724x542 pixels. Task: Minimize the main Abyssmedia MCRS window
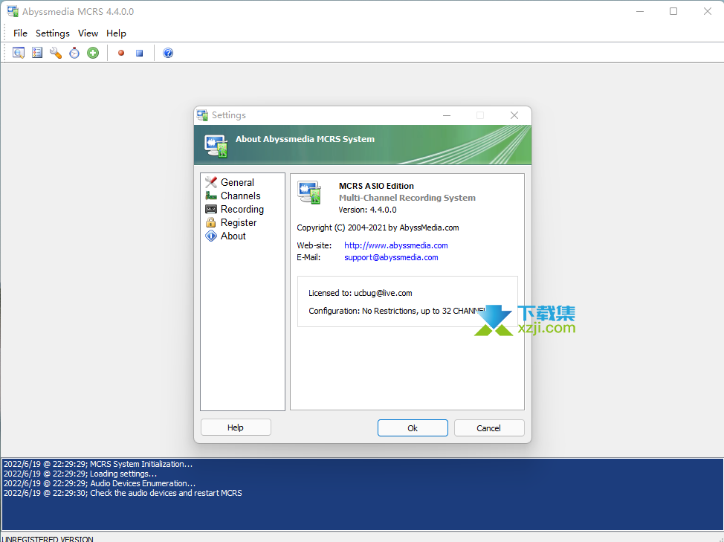click(x=640, y=11)
